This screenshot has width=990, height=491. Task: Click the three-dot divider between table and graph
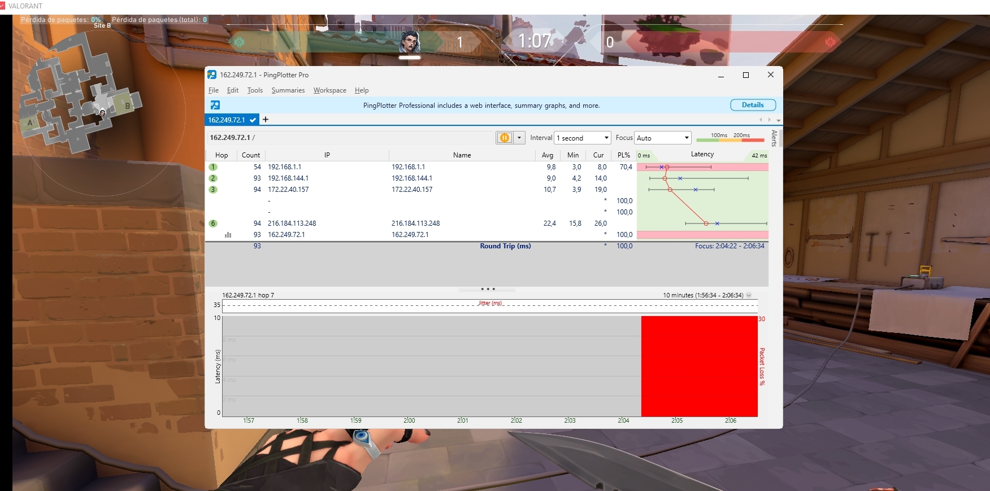tap(488, 289)
